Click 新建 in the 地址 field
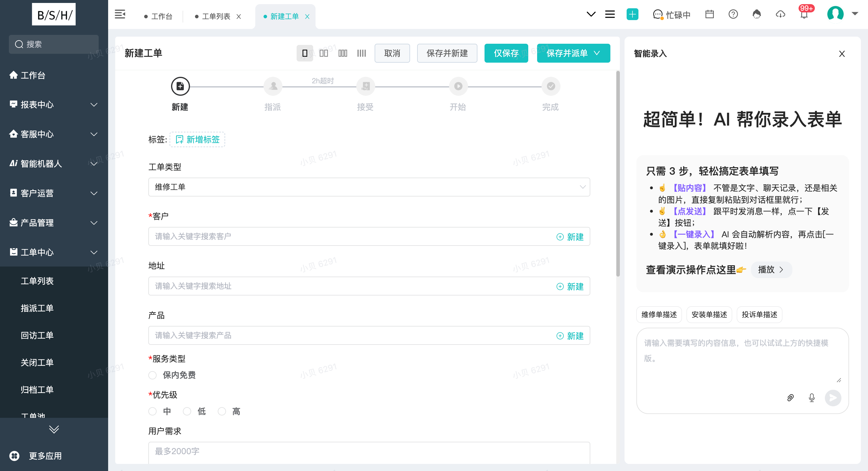Screen dimensions: 868x471 pyautogui.click(x=570, y=286)
